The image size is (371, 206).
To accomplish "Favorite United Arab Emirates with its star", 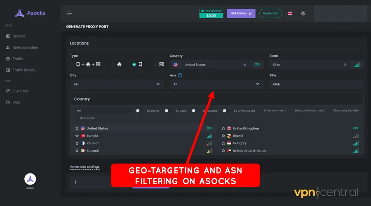I will (x=223, y=151).
